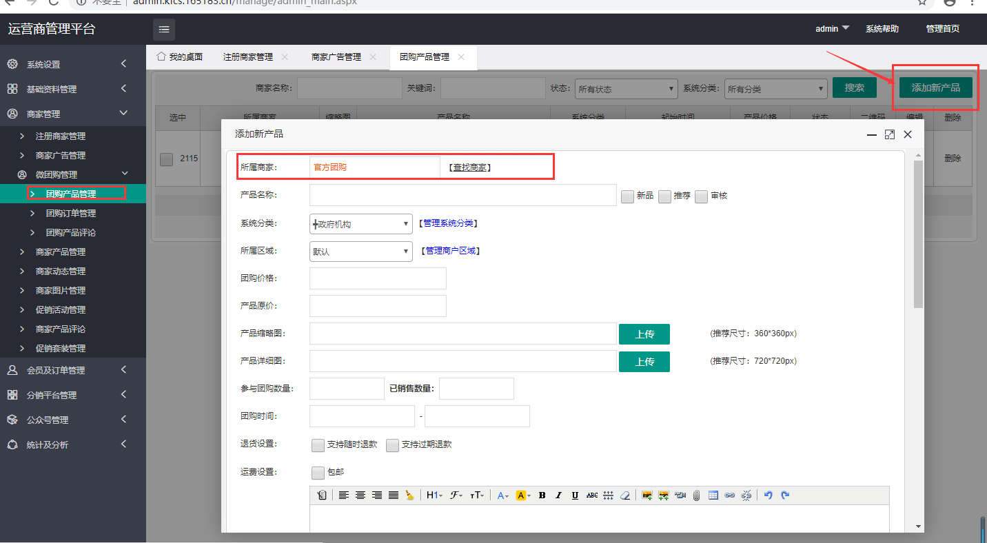Tick the 支持随时退款 checkbox

click(x=318, y=445)
